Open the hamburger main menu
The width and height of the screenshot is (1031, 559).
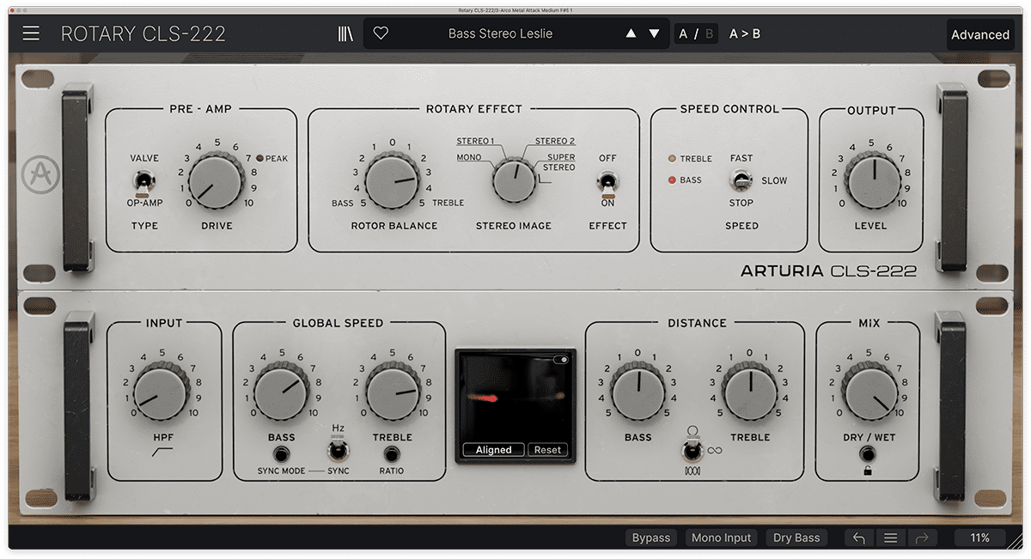[x=32, y=33]
